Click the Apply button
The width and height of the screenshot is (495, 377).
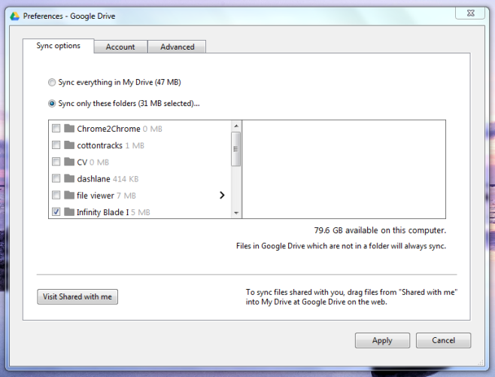pyautogui.click(x=382, y=340)
